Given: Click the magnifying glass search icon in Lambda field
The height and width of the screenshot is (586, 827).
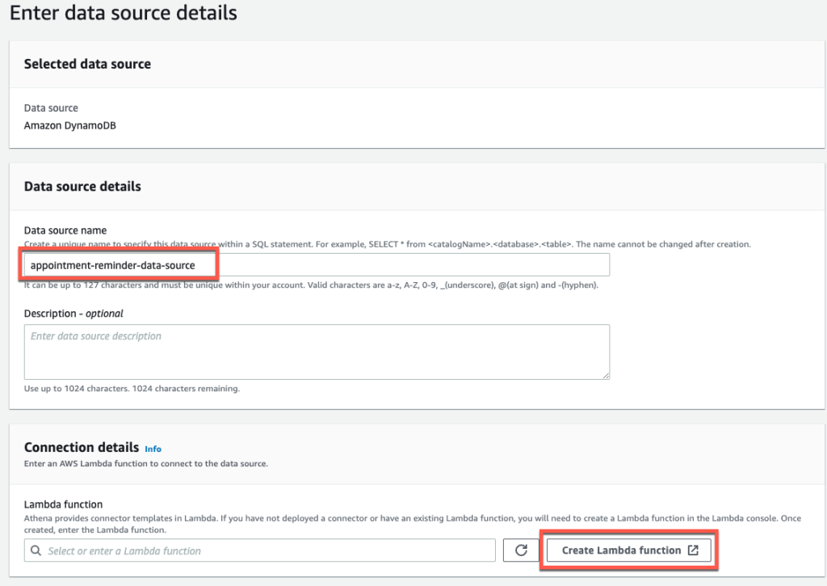Looking at the screenshot, I should tap(36, 550).
